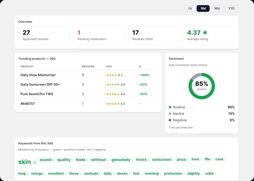This screenshot has height=181, width=254.
Task: Select the keyword 'genuinely'
Action: (x=121, y=160)
